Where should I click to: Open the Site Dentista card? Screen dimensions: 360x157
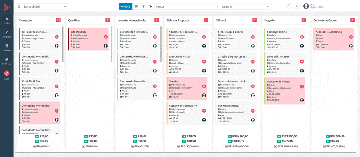88,39
